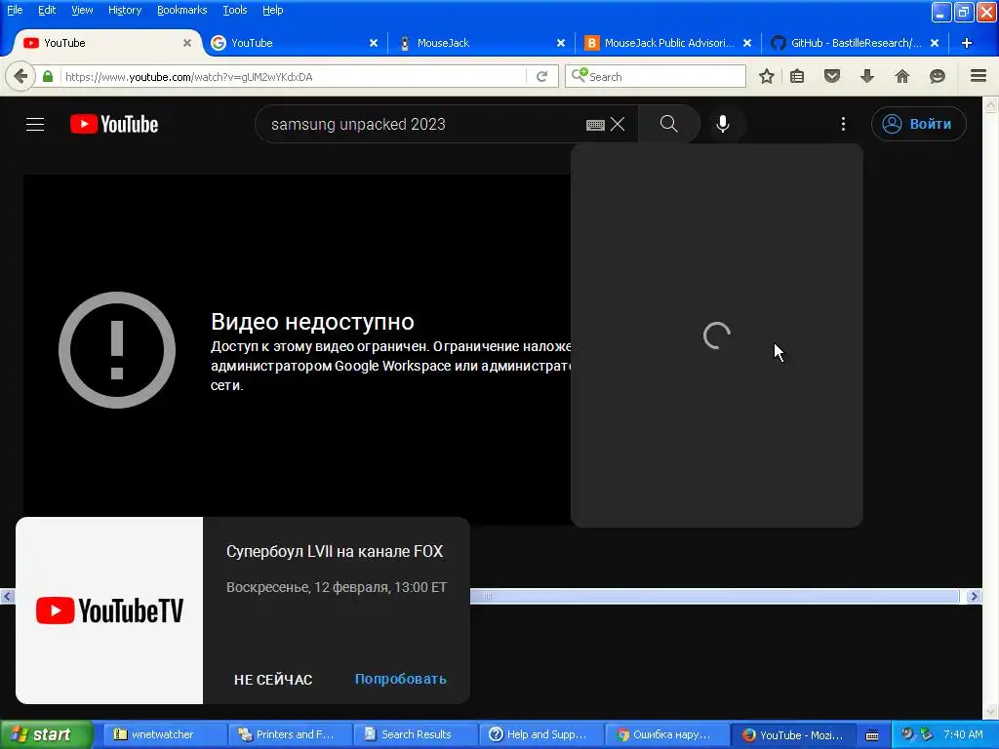Click the Видео недоступно heading
999x749 pixels.
312,322
